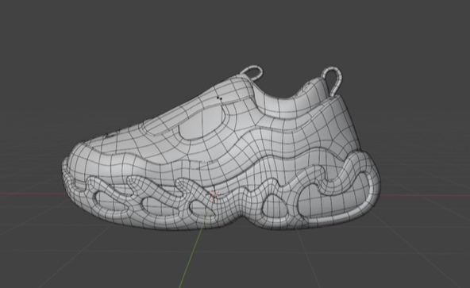Click the red-white 3D cursor on the sole
This screenshot has width=470, height=288.
coord(214,194)
